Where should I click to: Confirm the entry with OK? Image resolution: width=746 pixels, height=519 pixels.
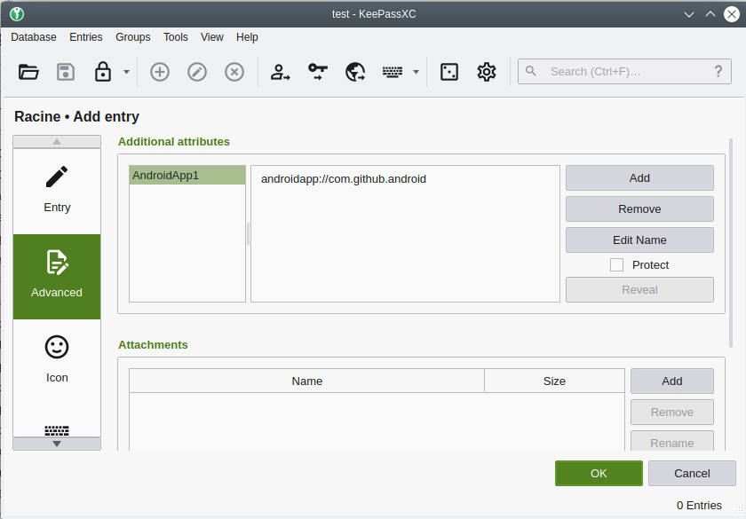point(598,473)
